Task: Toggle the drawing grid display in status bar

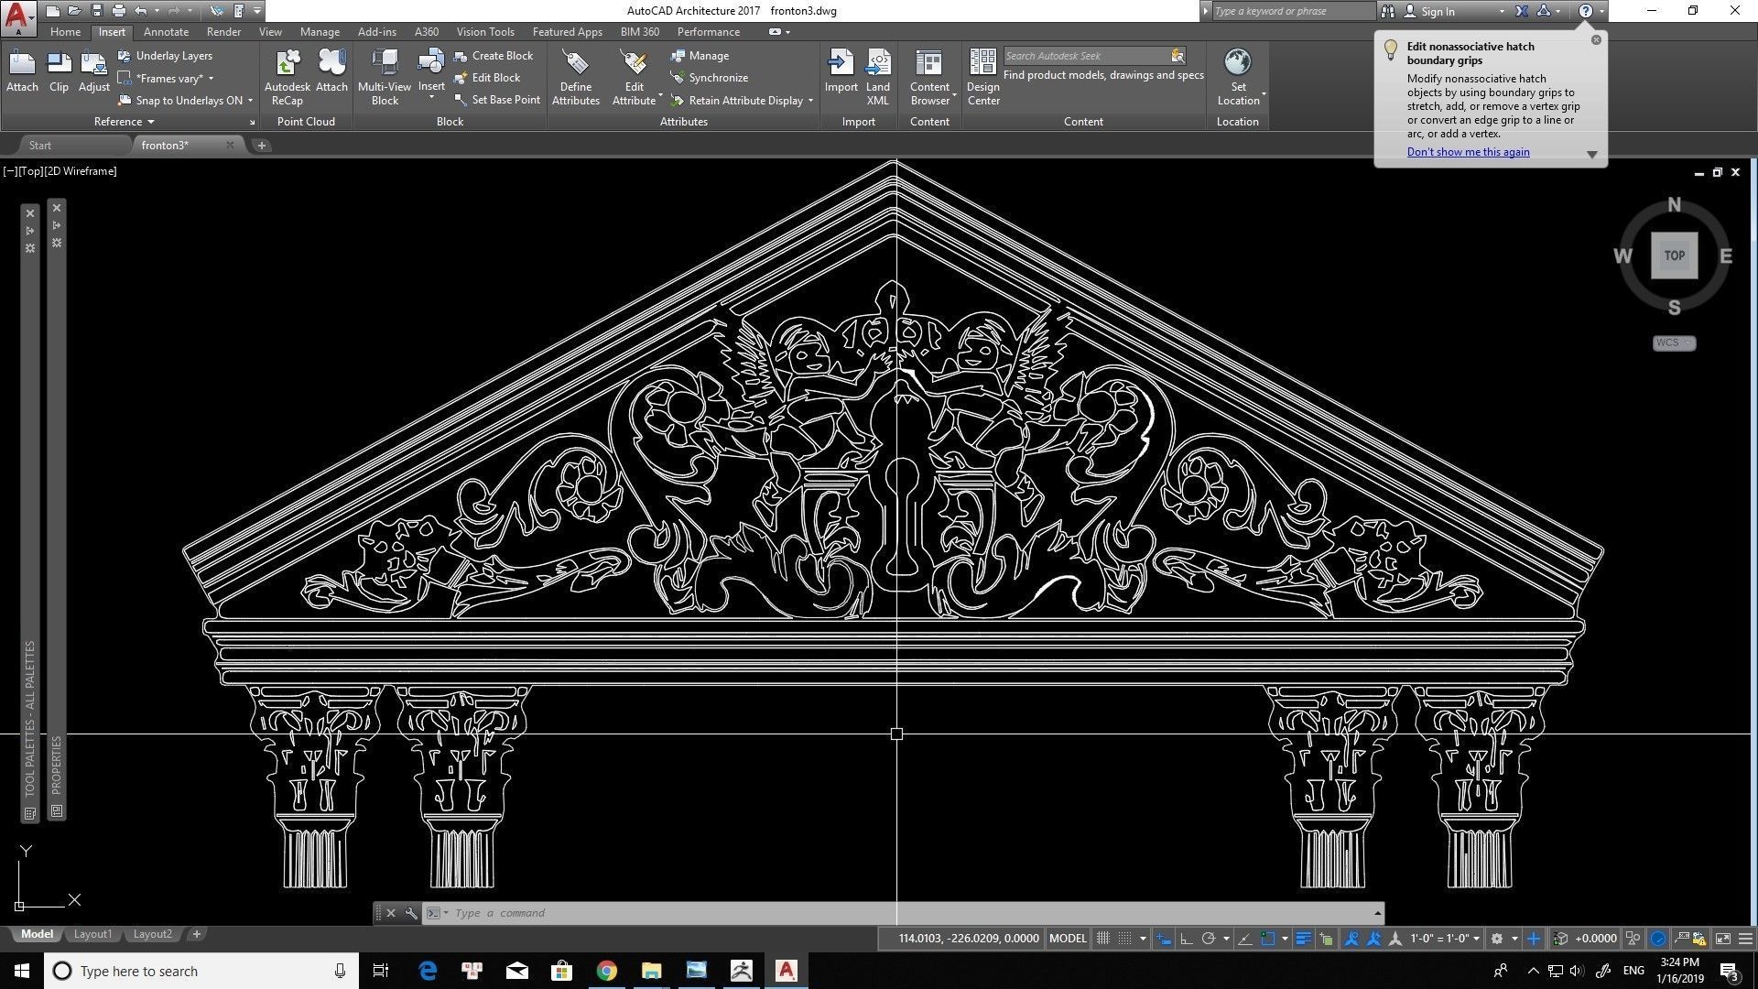Action: point(1103,939)
